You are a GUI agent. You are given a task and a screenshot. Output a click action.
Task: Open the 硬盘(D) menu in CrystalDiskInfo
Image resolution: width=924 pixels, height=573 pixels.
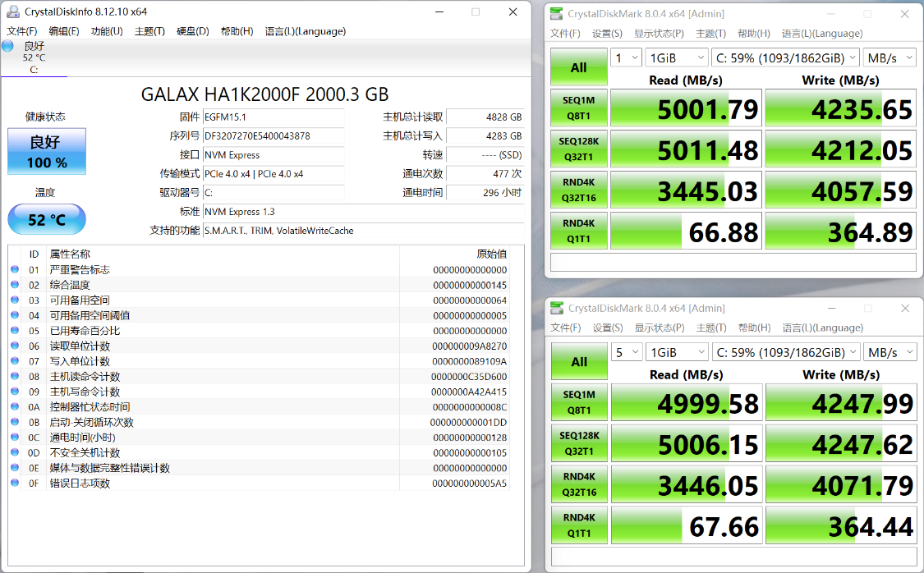tap(193, 31)
